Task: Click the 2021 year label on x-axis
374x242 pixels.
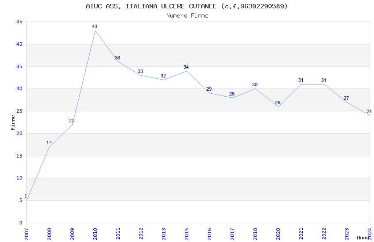Action: coord(301,234)
